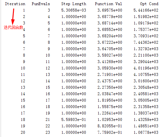Select function value 3.69575e+00
Image resolution: width=168 pixels, height=137 pixels.
pos(110,10)
